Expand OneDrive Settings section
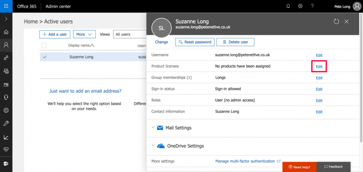 point(153,146)
